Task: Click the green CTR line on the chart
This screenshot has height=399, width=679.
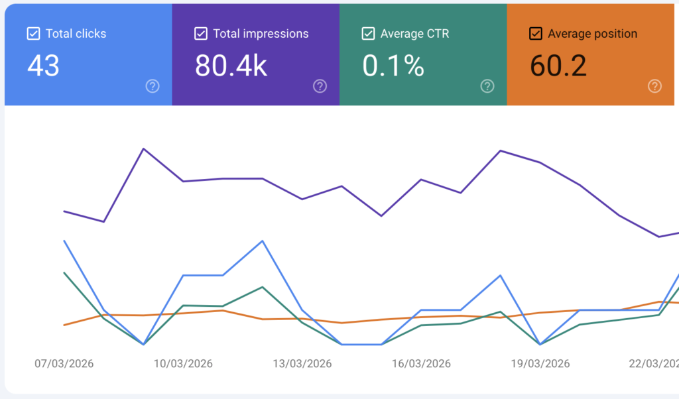Action: (x=262, y=288)
